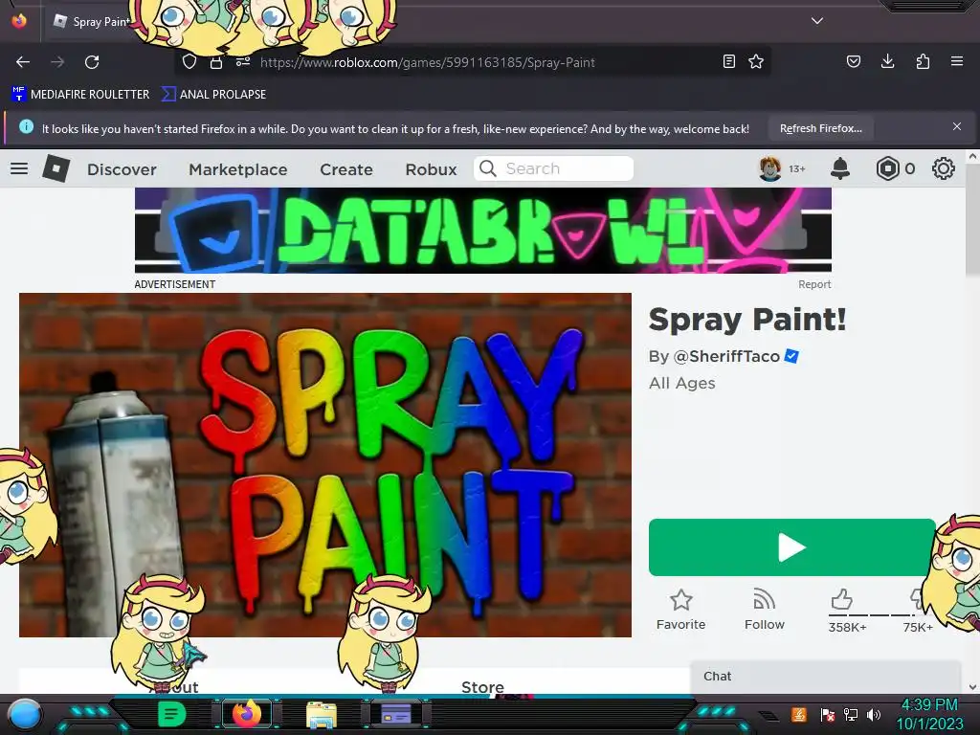
Task: Open the @SheriffTaco creator profile
Action: point(726,356)
